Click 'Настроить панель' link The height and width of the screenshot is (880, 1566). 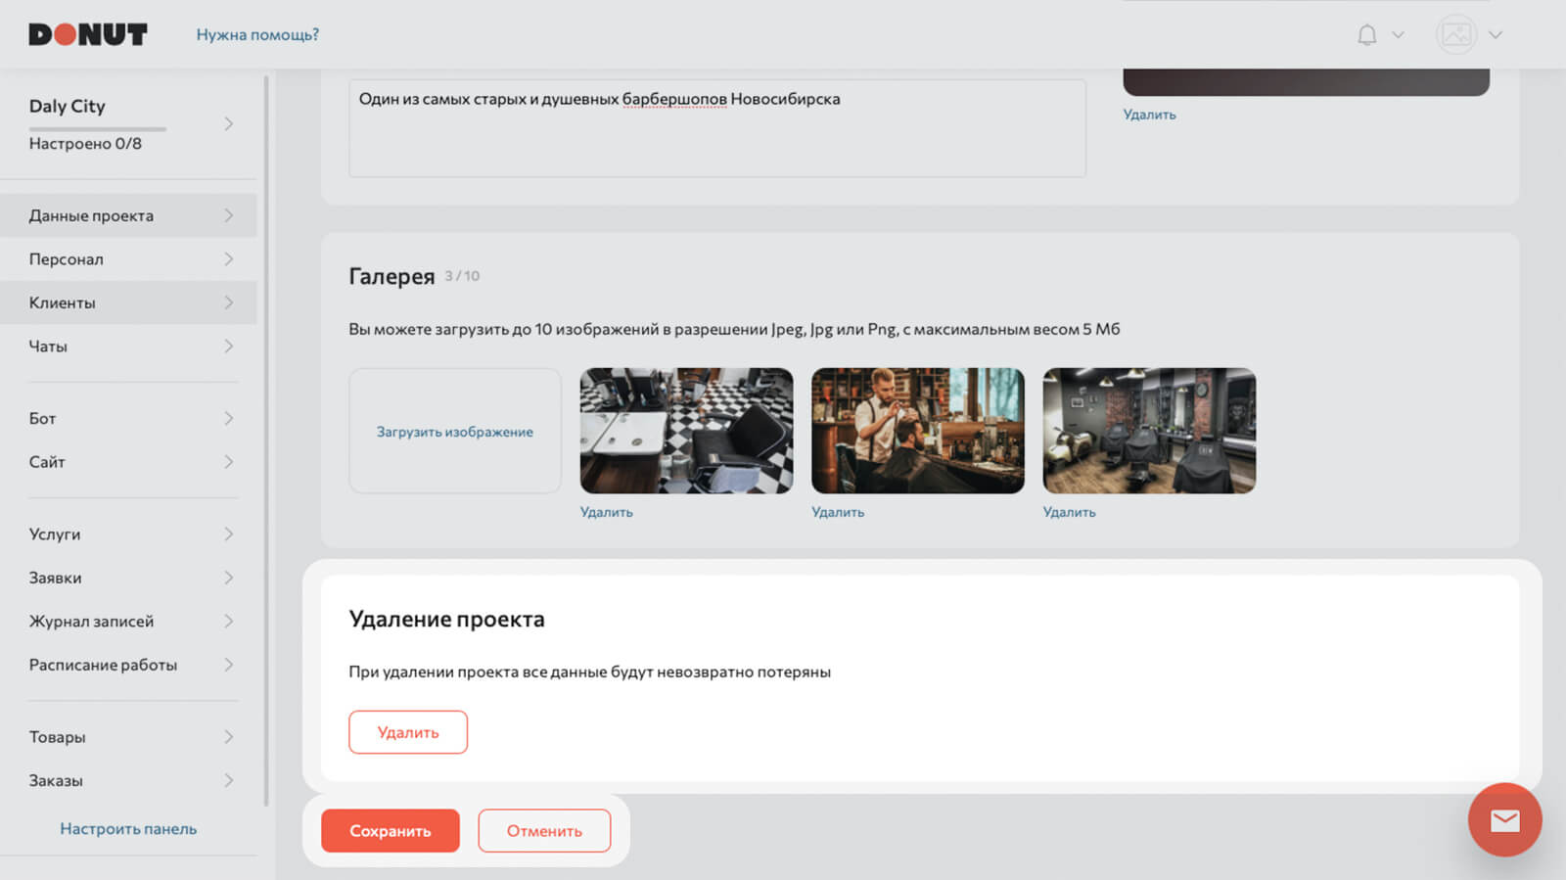[x=128, y=828]
